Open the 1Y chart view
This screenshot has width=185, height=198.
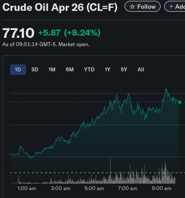pos(108,70)
